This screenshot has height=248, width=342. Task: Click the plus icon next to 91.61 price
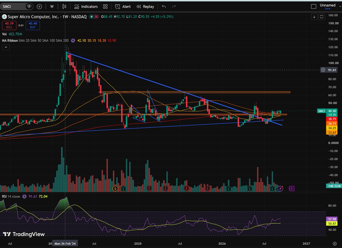[323, 70]
